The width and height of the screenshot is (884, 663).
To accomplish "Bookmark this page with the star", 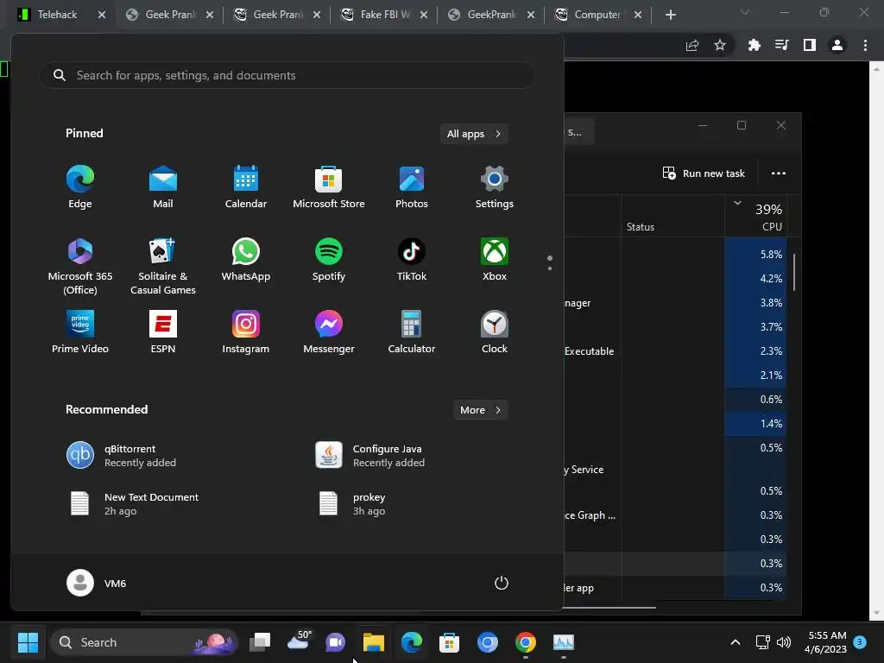I will tap(720, 45).
